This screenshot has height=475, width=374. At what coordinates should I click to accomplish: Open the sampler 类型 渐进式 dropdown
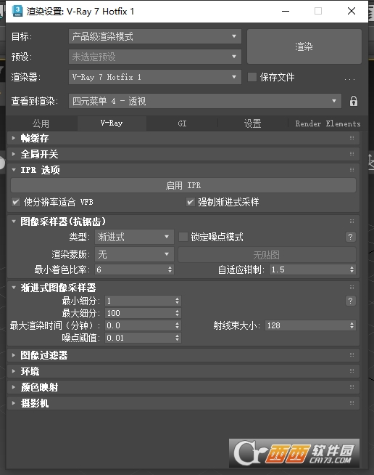[x=134, y=237]
